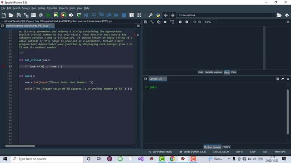Click the conda (Python 3.8.8) status entry
The height and width of the screenshot is (163, 291).
pyautogui.click(x=193, y=152)
